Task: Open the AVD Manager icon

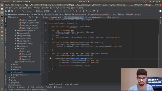Action: 83,11
